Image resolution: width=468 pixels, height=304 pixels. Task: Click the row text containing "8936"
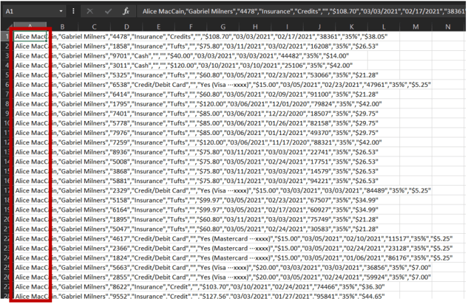pyautogui.click(x=197, y=152)
